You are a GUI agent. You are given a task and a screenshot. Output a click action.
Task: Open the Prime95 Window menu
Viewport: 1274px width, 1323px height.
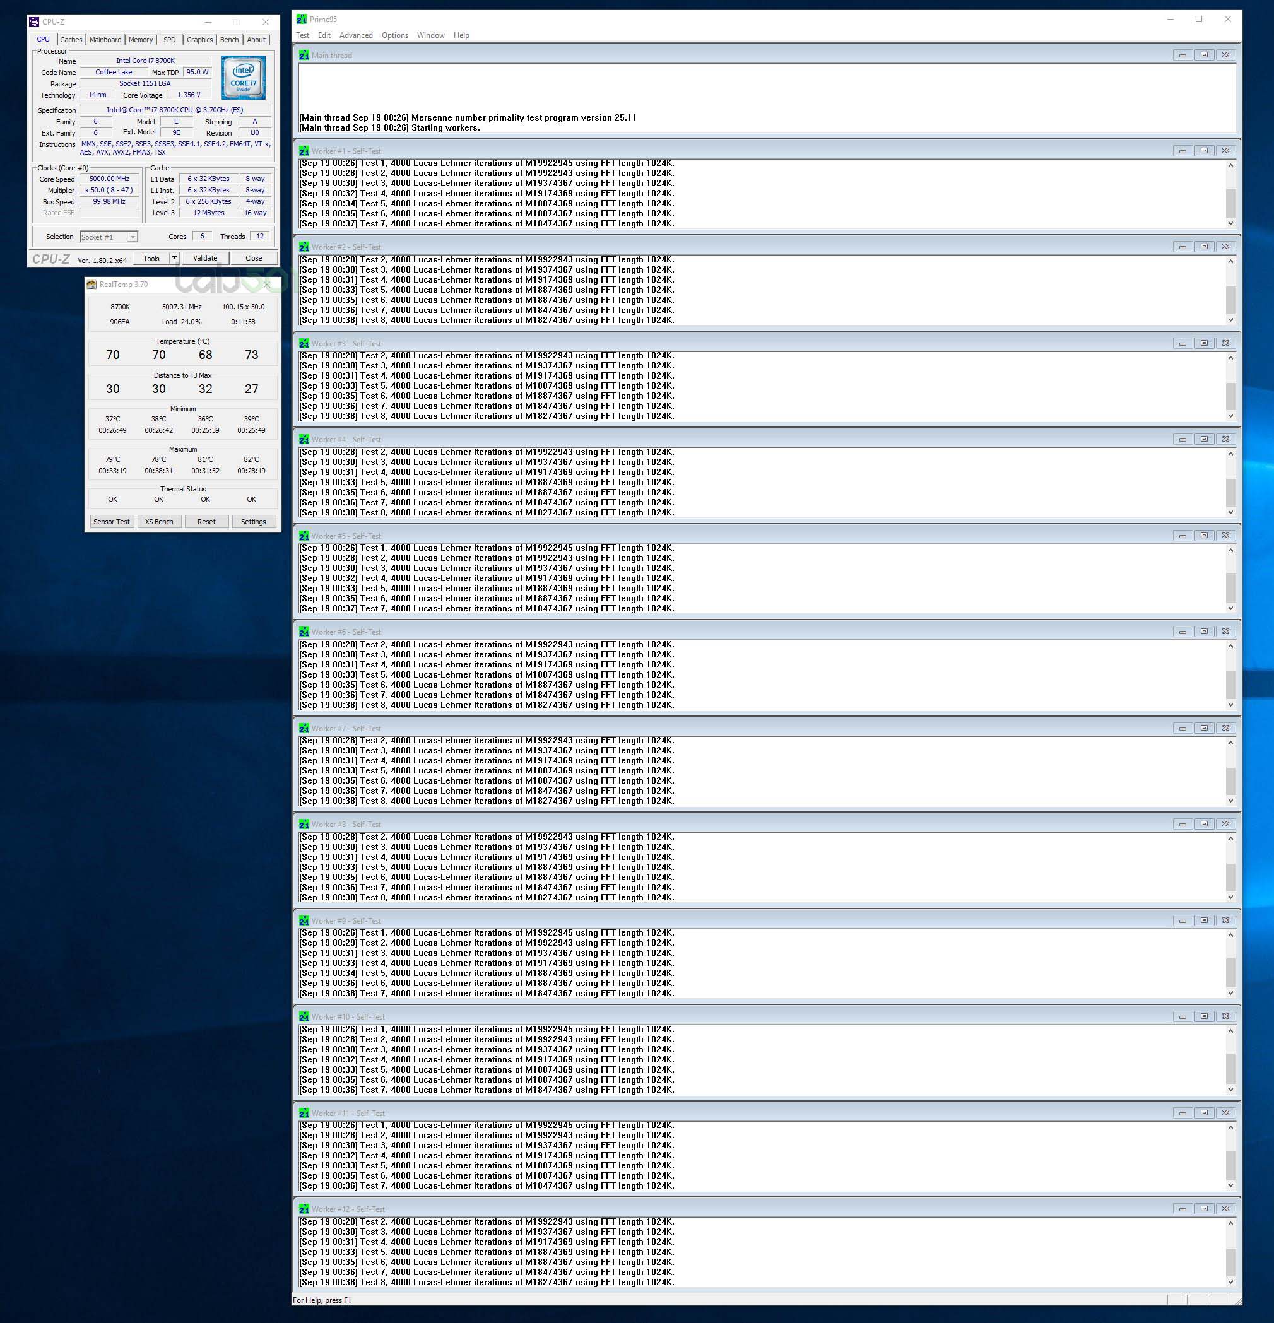click(431, 35)
